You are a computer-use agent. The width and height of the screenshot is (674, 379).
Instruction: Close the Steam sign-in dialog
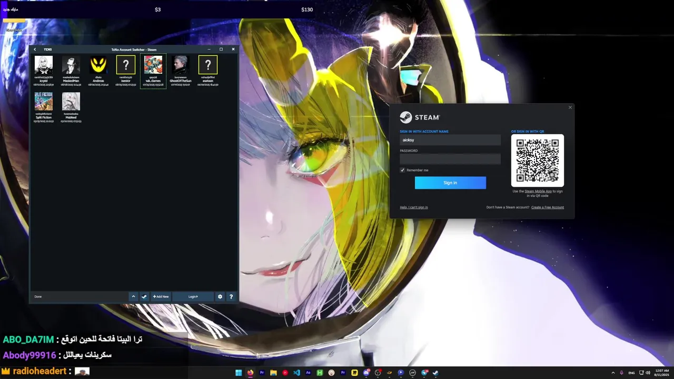(570, 107)
